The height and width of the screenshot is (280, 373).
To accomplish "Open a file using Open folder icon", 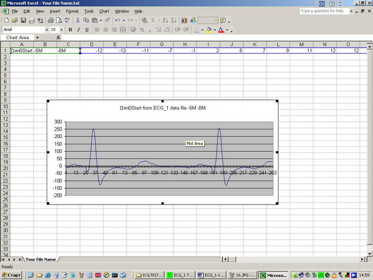I will 15,21.
